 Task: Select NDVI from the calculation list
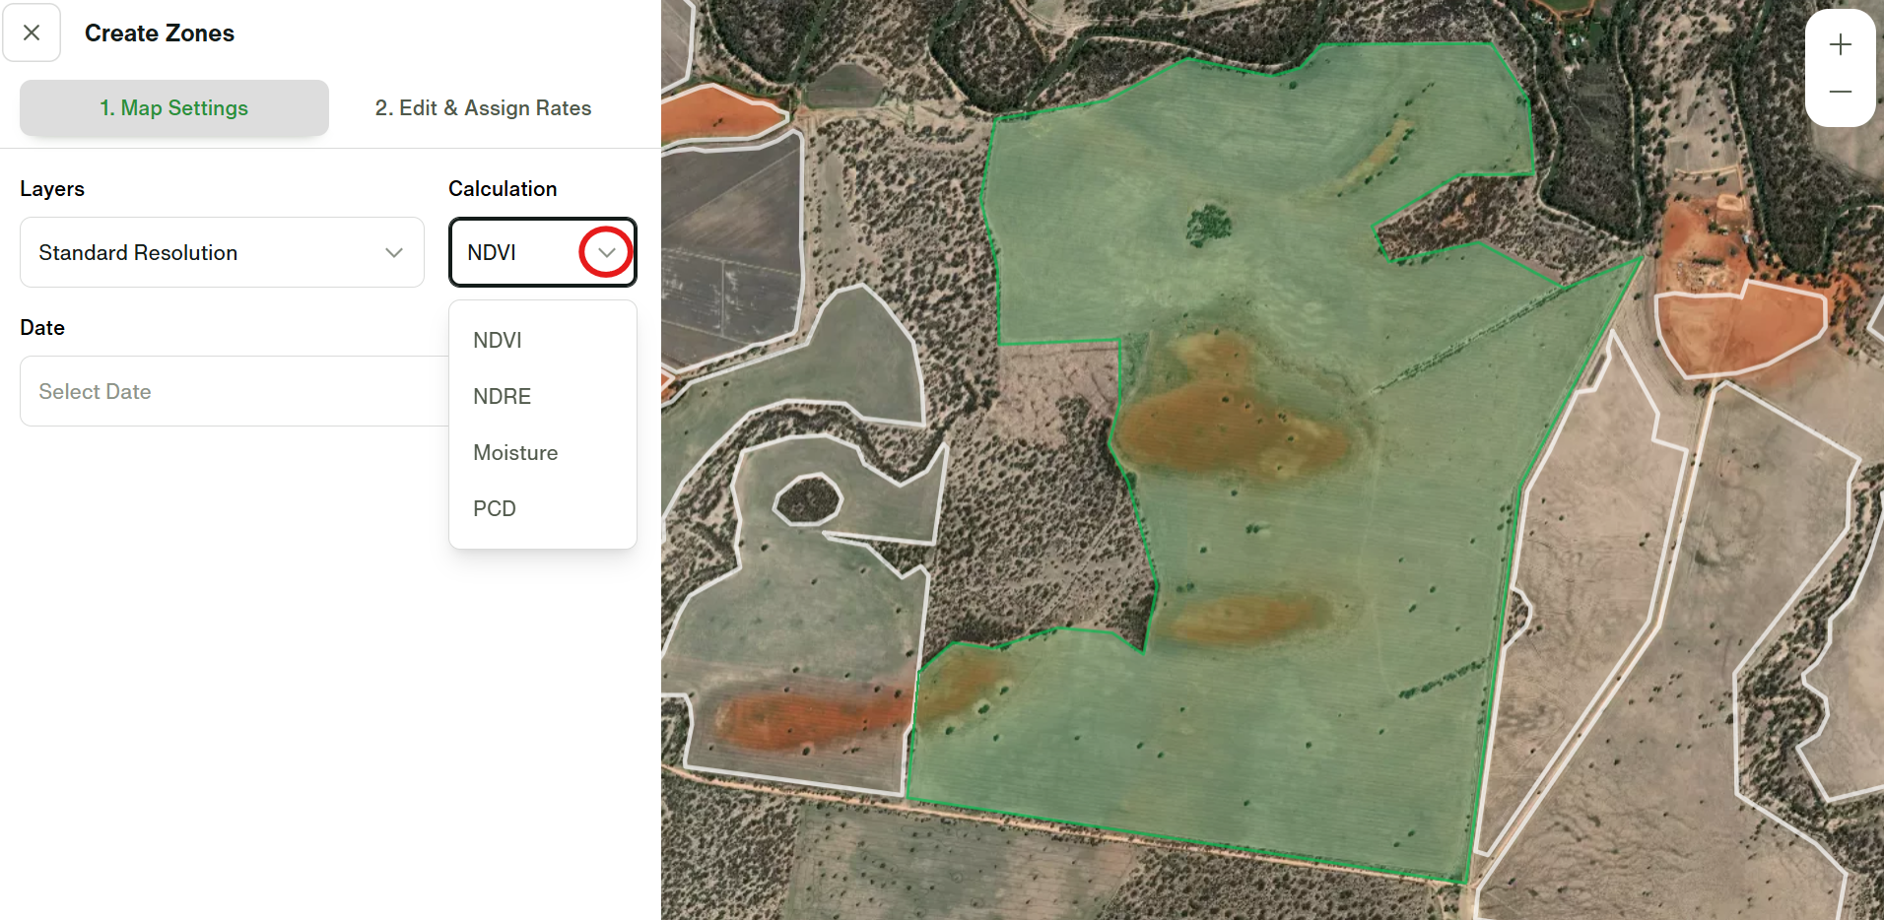click(x=498, y=340)
